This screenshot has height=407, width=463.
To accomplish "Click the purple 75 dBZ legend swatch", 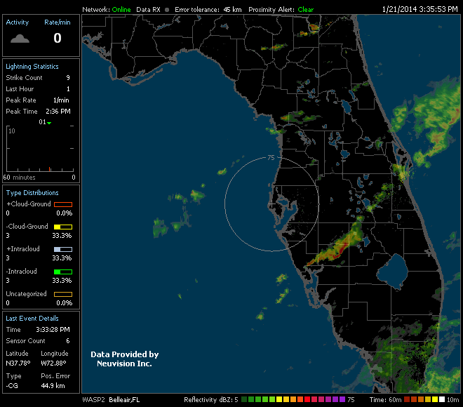I will (x=342, y=399).
